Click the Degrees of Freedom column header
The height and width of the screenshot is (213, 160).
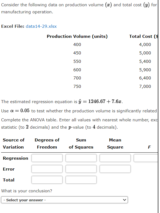pos(47,143)
